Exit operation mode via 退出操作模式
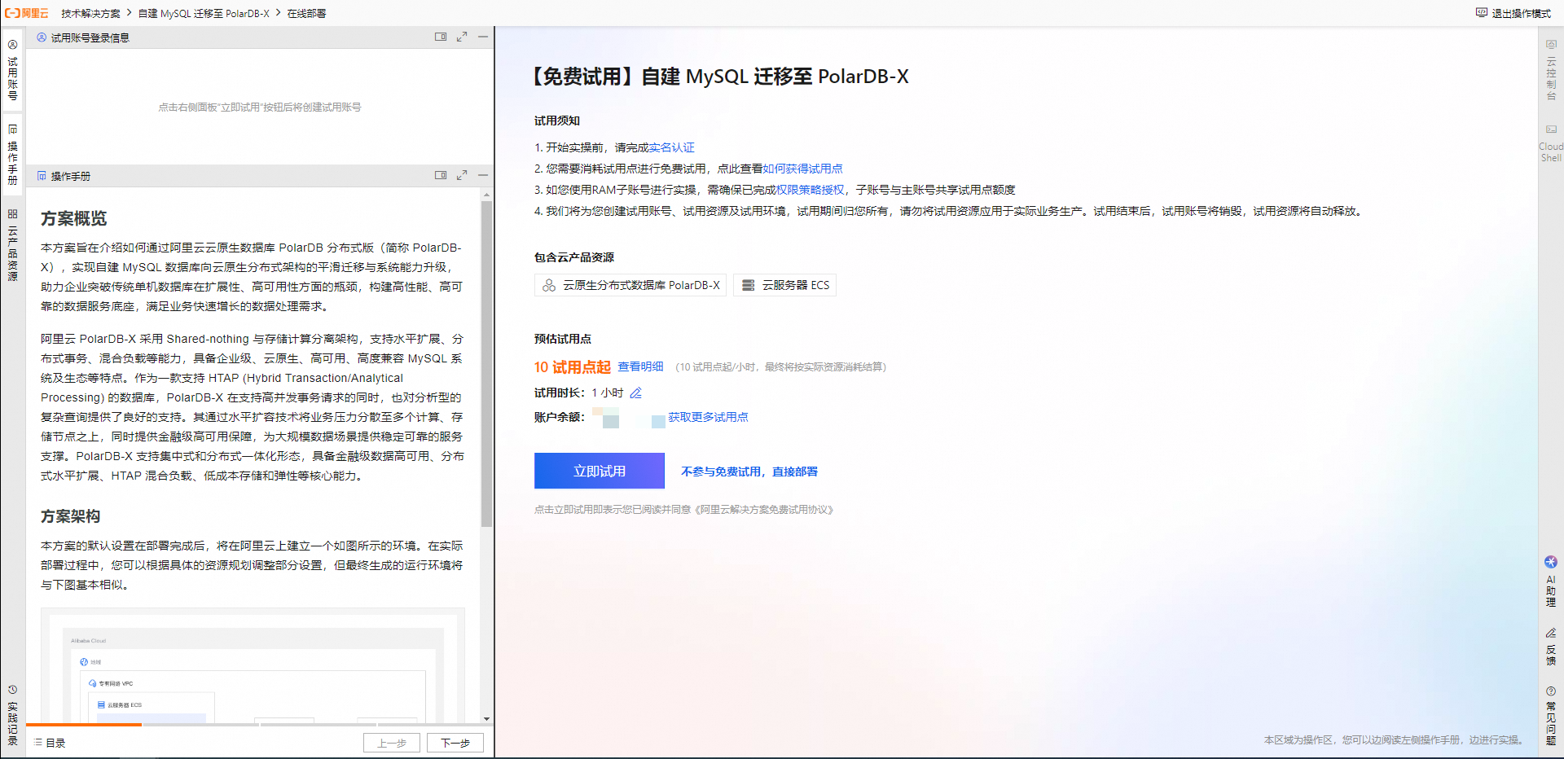This screenshot has width=1564, height=759. [1513, 13]
